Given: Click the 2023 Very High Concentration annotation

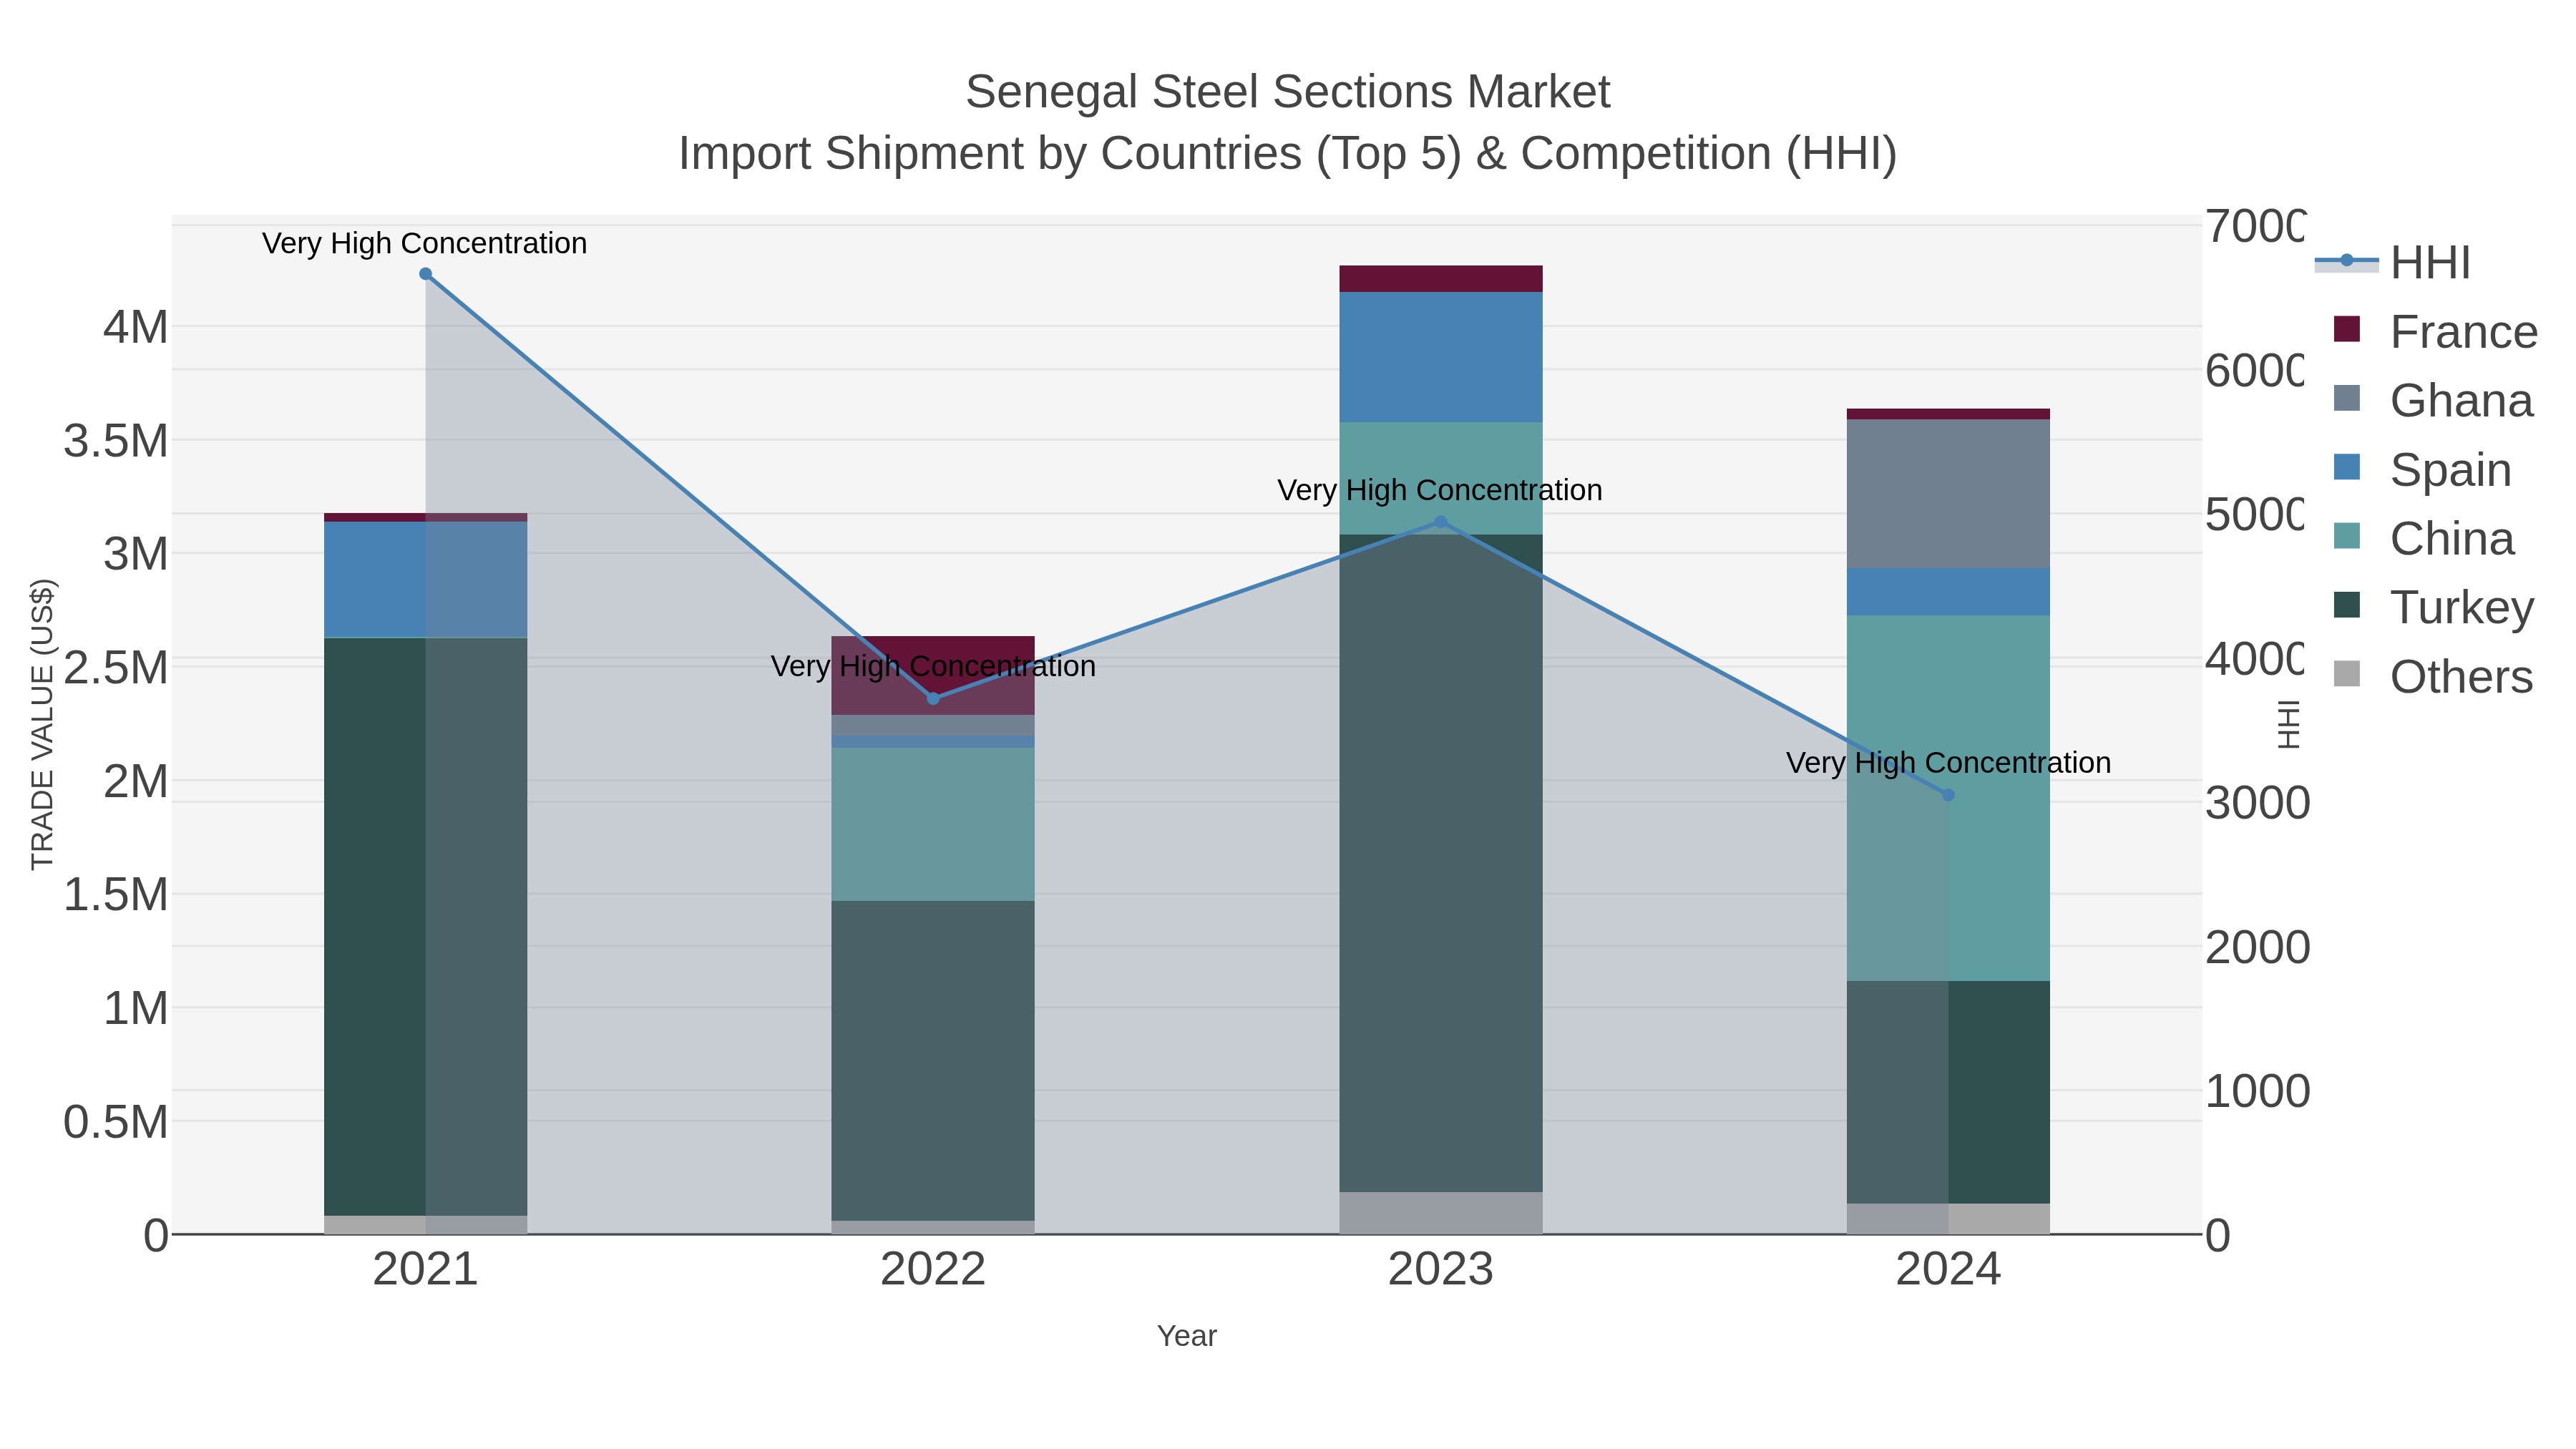Looking at the screenshot, I should click(1440, 490).
